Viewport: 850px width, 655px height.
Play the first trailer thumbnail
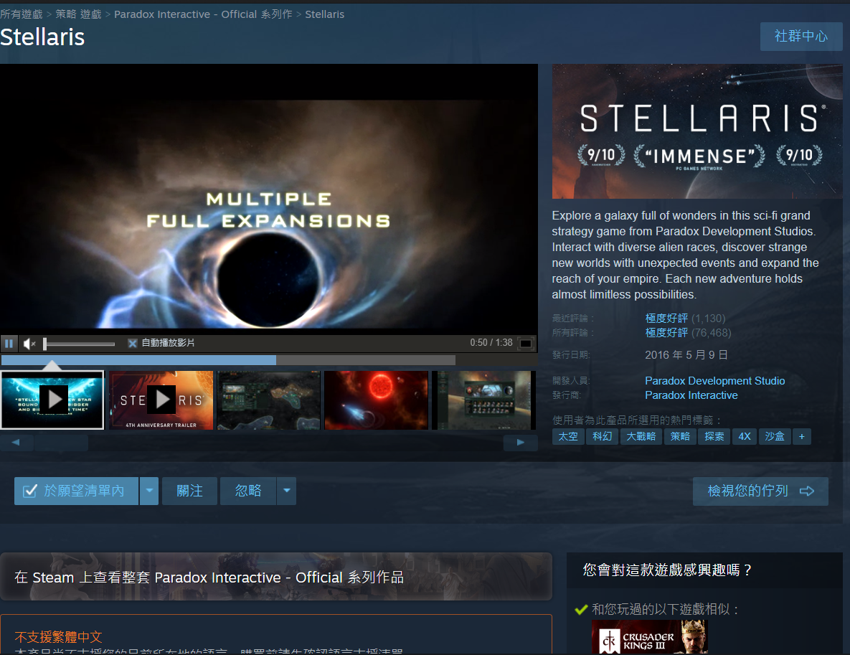[52, 400]
